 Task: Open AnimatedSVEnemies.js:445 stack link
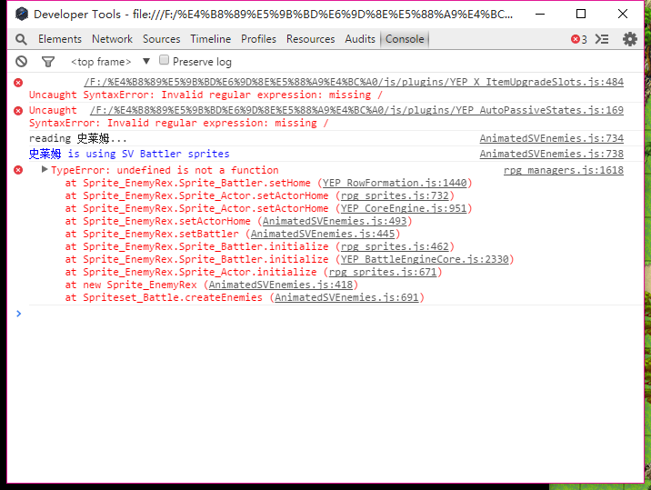(x=323, y=234)
